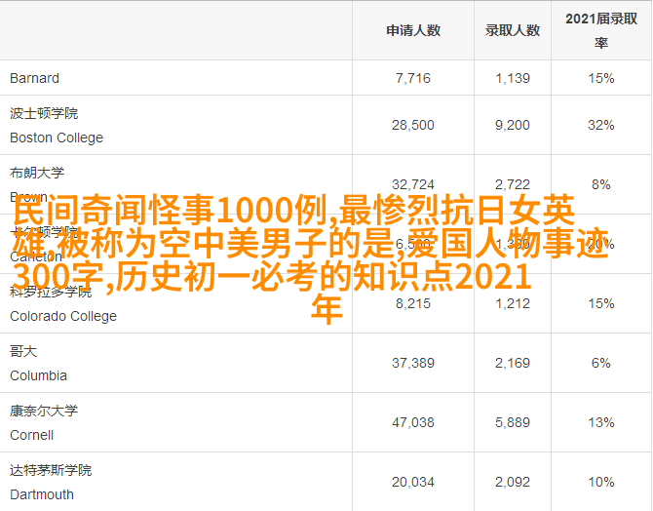This screenshot has width=653, height=511.
Task: Select the 康奈尔大学 school name text
Action: pos(44,411)
